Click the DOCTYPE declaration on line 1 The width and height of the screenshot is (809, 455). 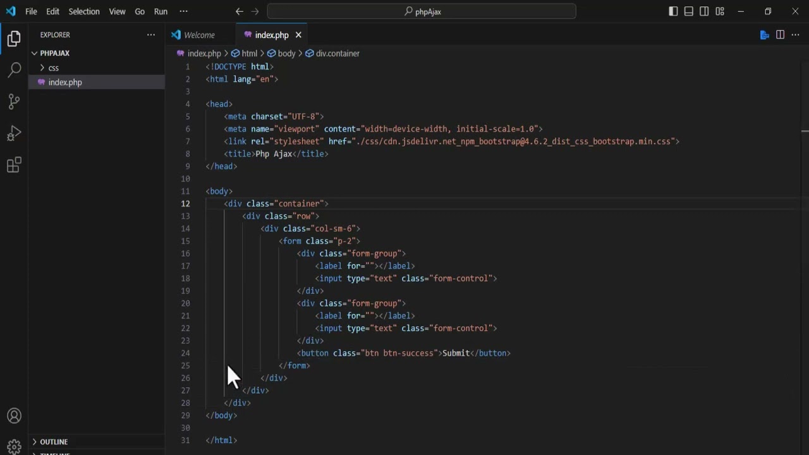pyautogui.click(x=240, y=66)
